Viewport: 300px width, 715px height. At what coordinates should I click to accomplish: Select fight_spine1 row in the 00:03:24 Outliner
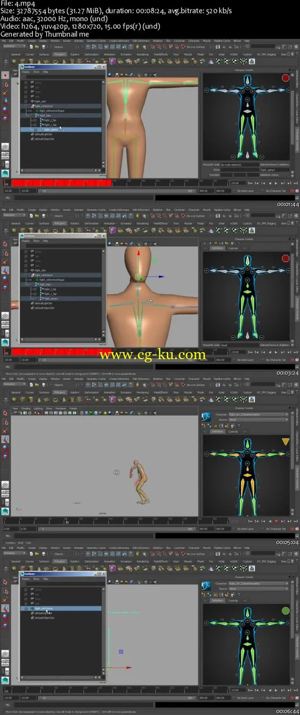[61, 298]
